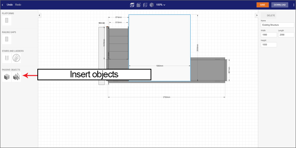Switch to solid 3D cube view
The height and width of the screenshot is (148, 296).
(152, 5)
